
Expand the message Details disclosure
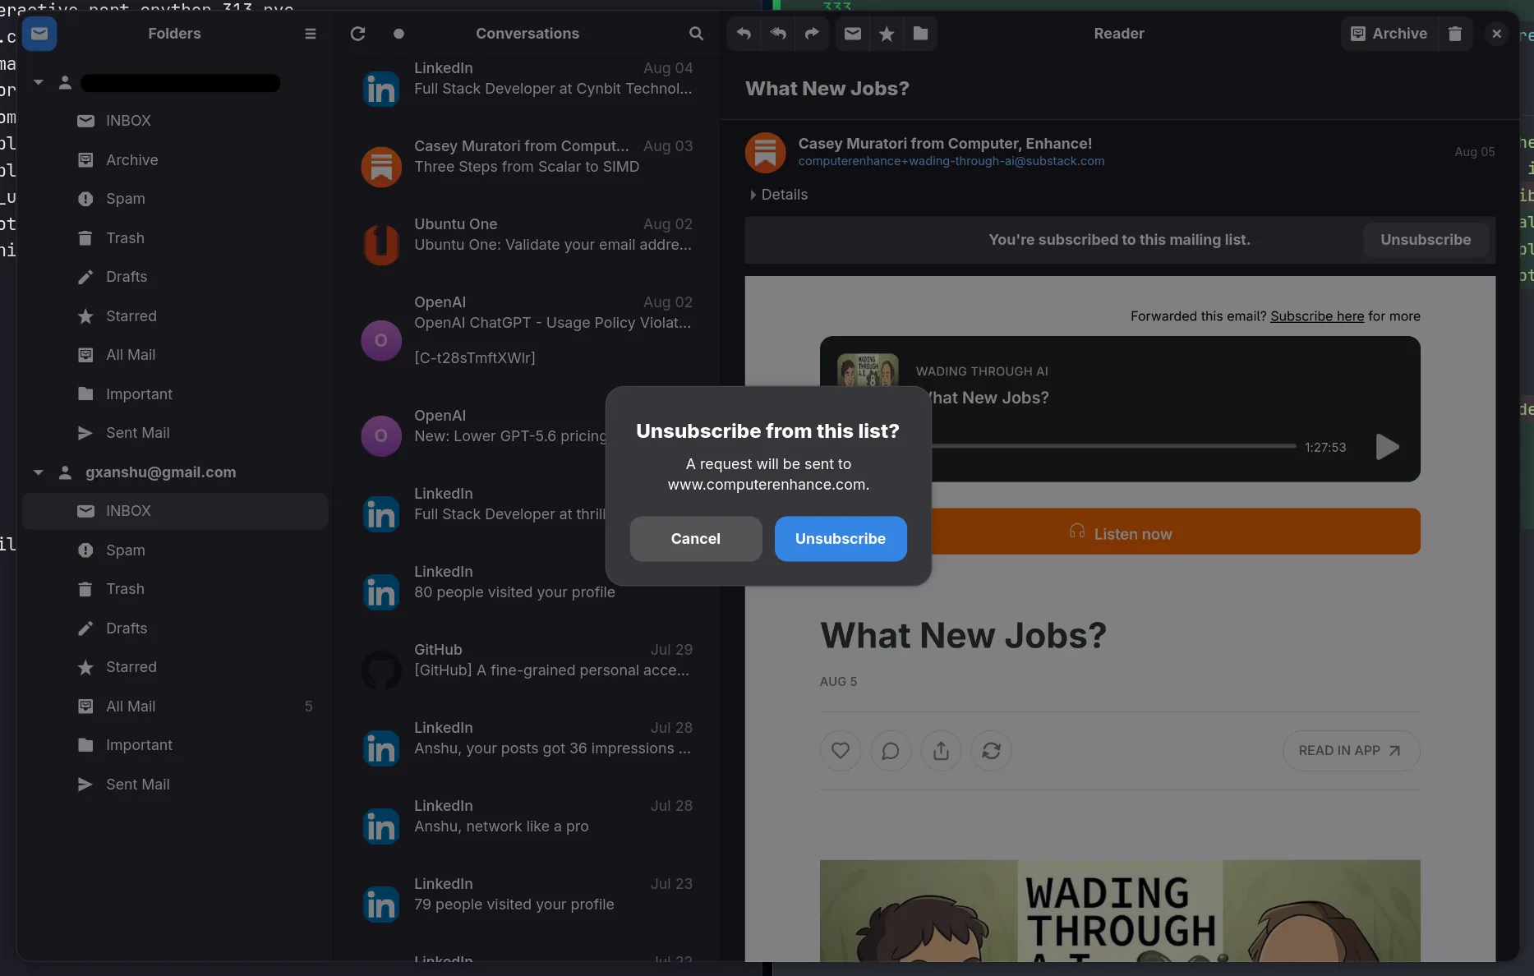pos(779,195)
